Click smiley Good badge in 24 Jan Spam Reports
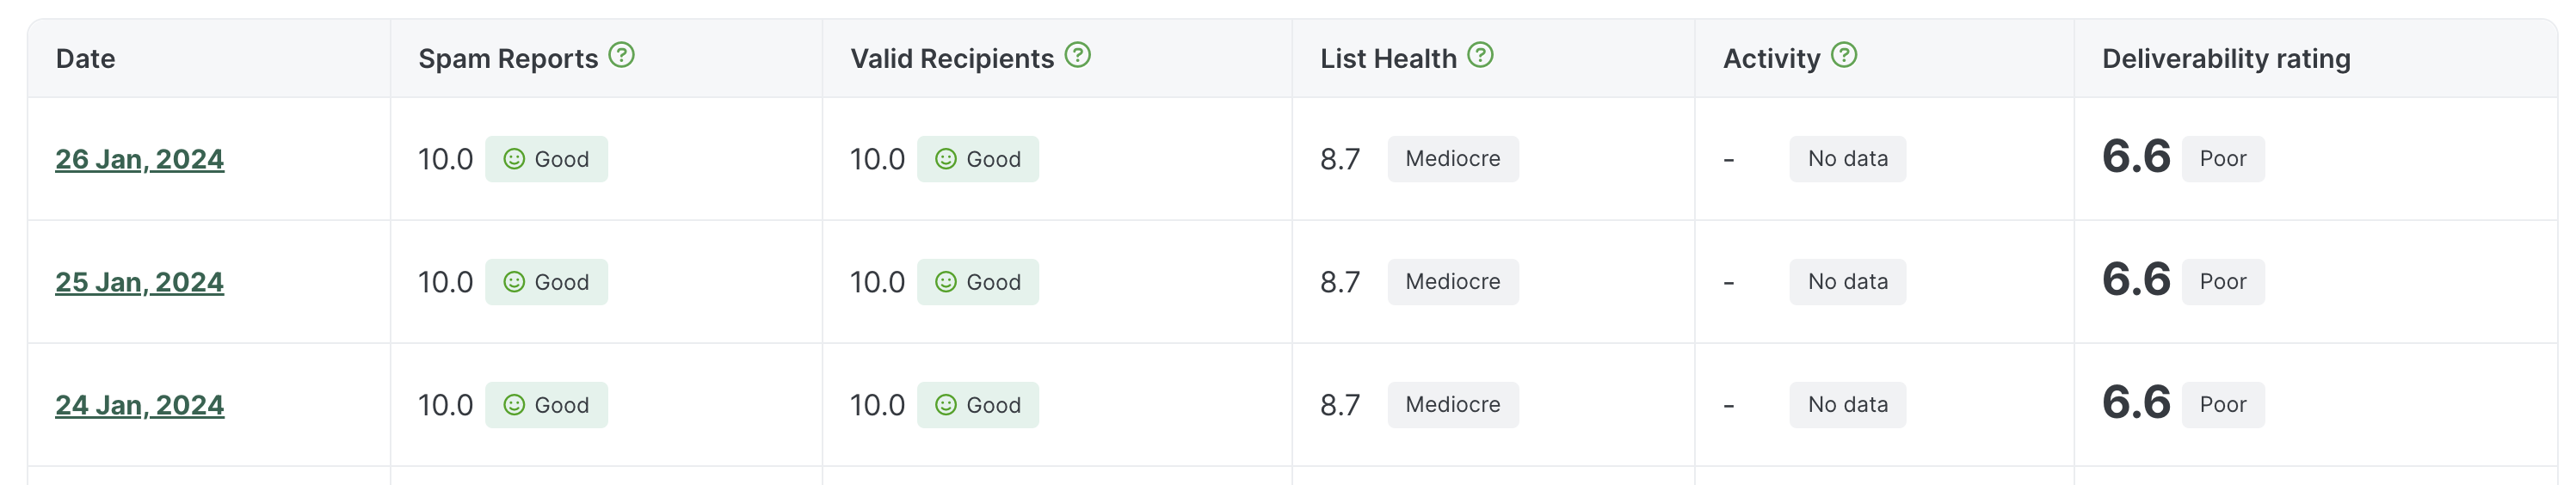Screen dimensions: 2576x485 click(546, 405)
